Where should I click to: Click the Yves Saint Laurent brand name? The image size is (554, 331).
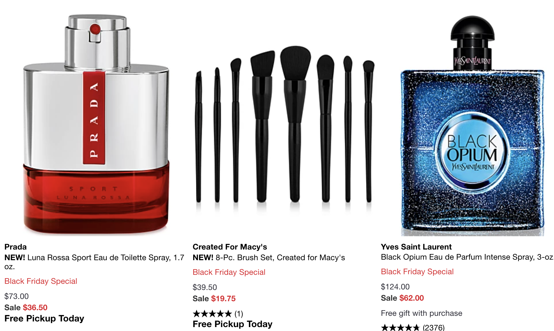point(416,247)
